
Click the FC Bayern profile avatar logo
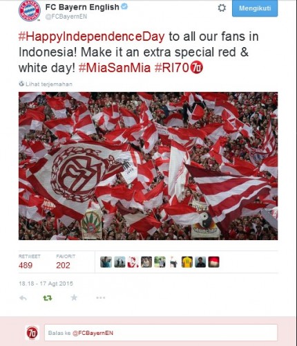click(30, 10)
